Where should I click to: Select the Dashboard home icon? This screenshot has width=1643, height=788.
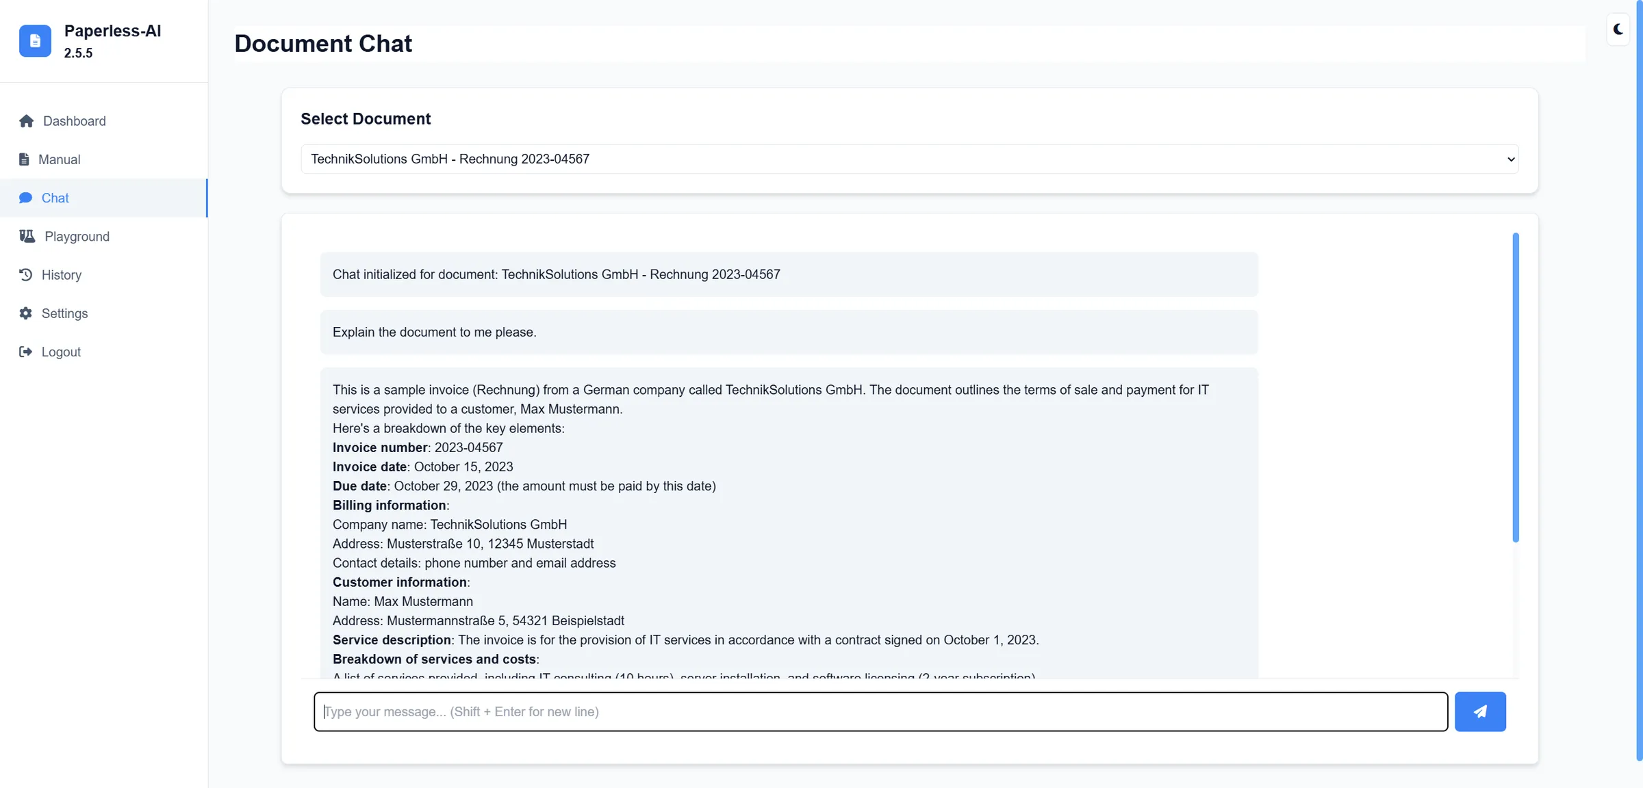pyautogui.click(x=26, y=120)
